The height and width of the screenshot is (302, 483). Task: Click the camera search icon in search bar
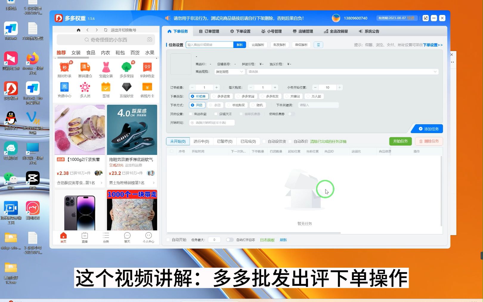coord(150,40)
